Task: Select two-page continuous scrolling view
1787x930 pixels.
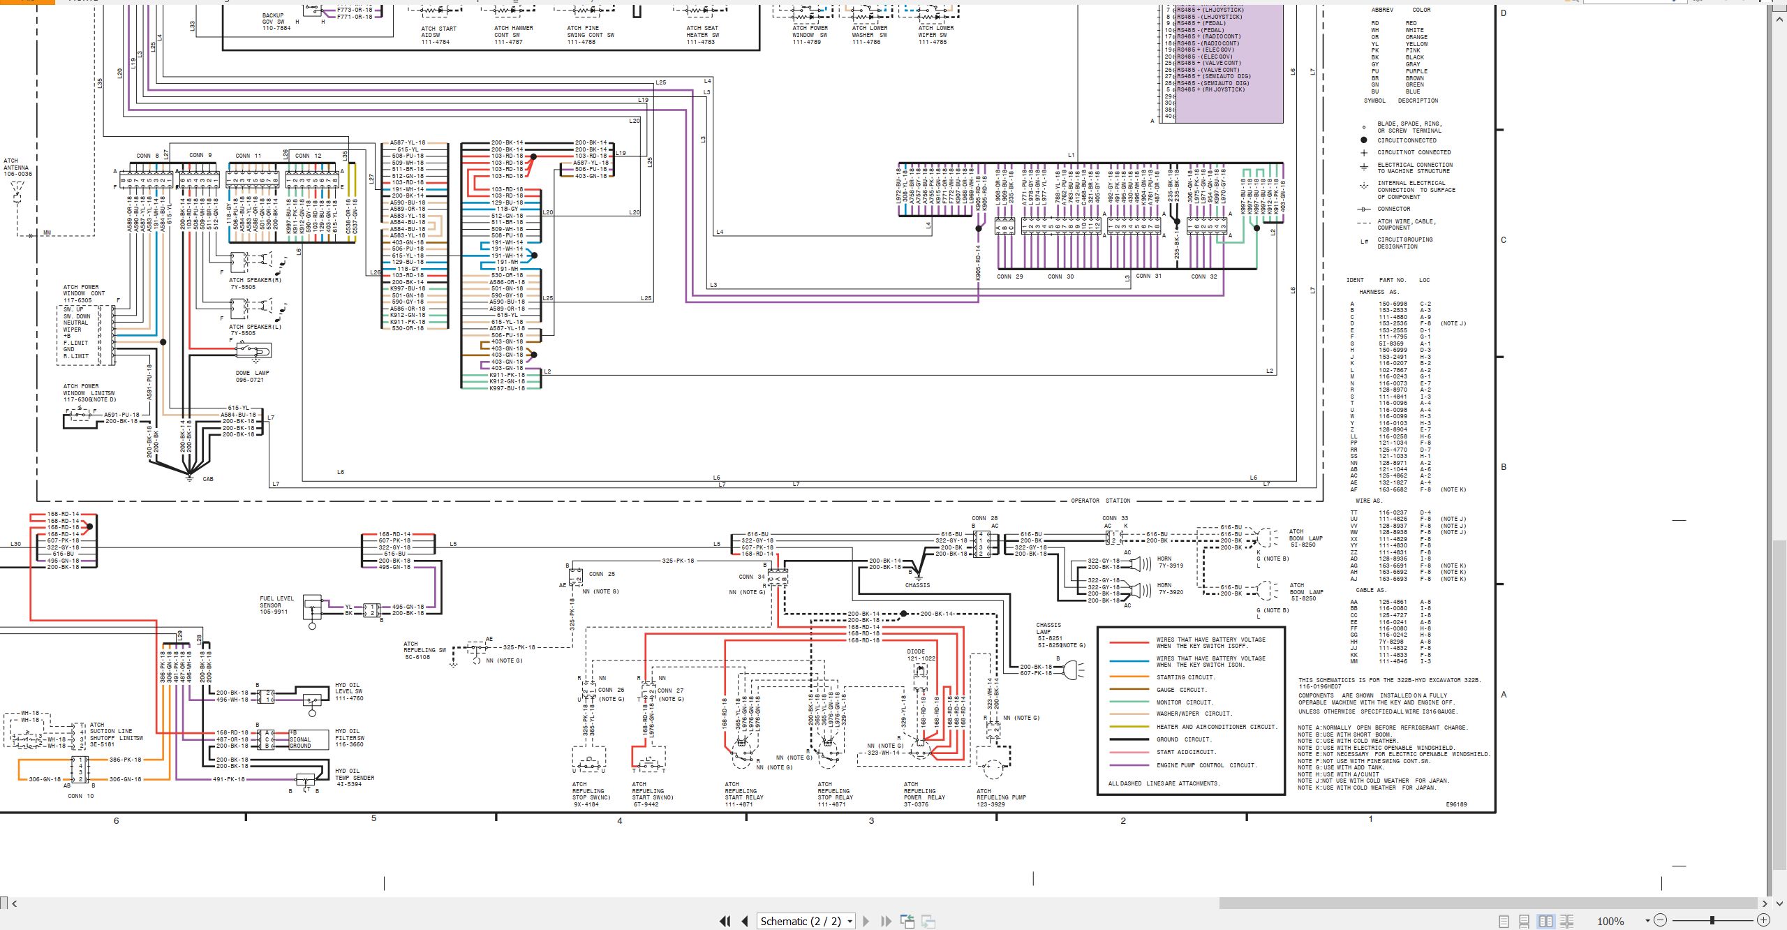Action: pos(1566,921)
